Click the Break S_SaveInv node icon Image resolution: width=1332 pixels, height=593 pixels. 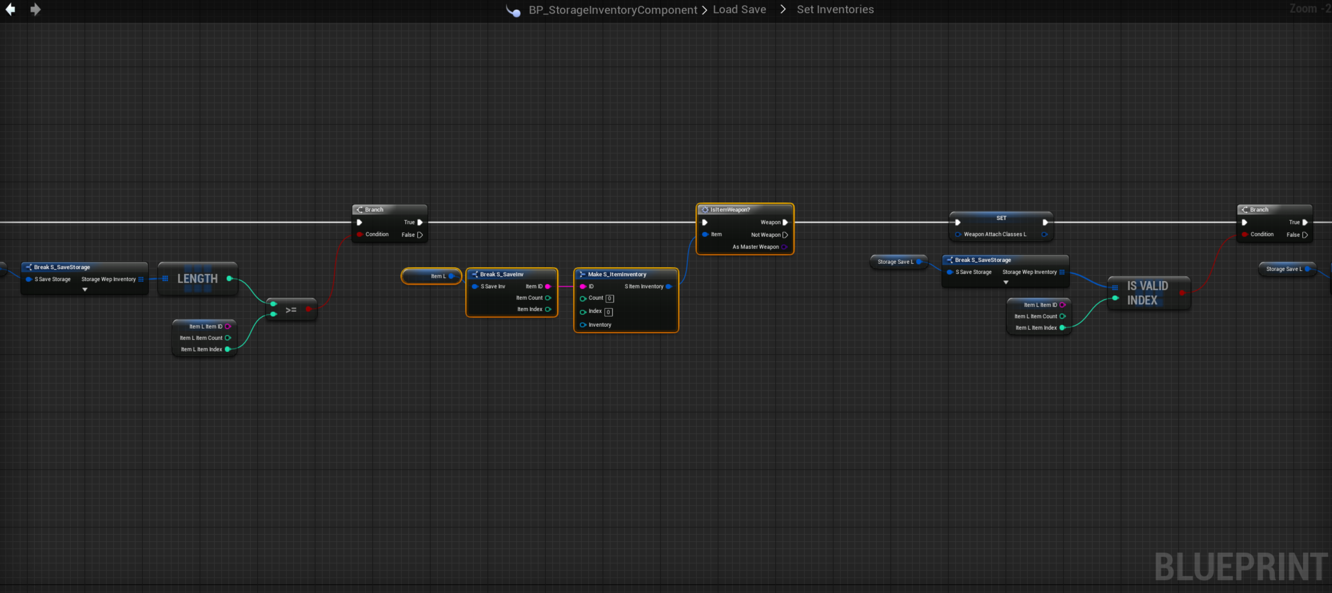(475, 274)
